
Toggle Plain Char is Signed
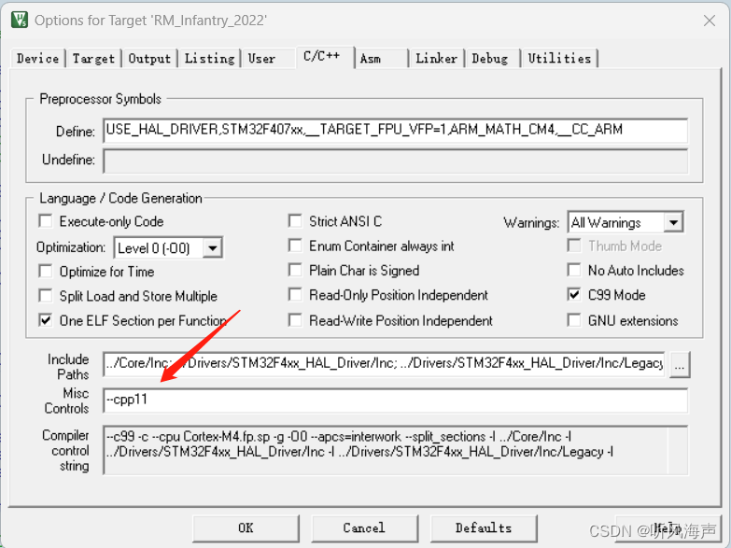[295, 271]
